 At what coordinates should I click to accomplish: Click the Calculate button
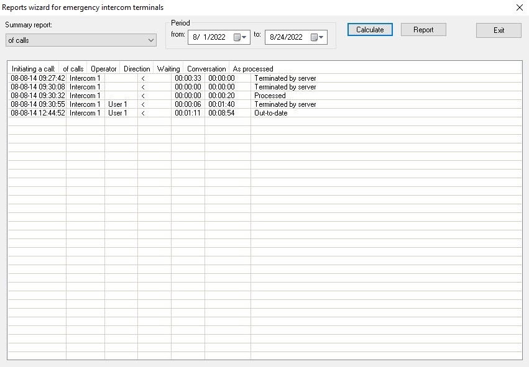[x=370, y=30]
